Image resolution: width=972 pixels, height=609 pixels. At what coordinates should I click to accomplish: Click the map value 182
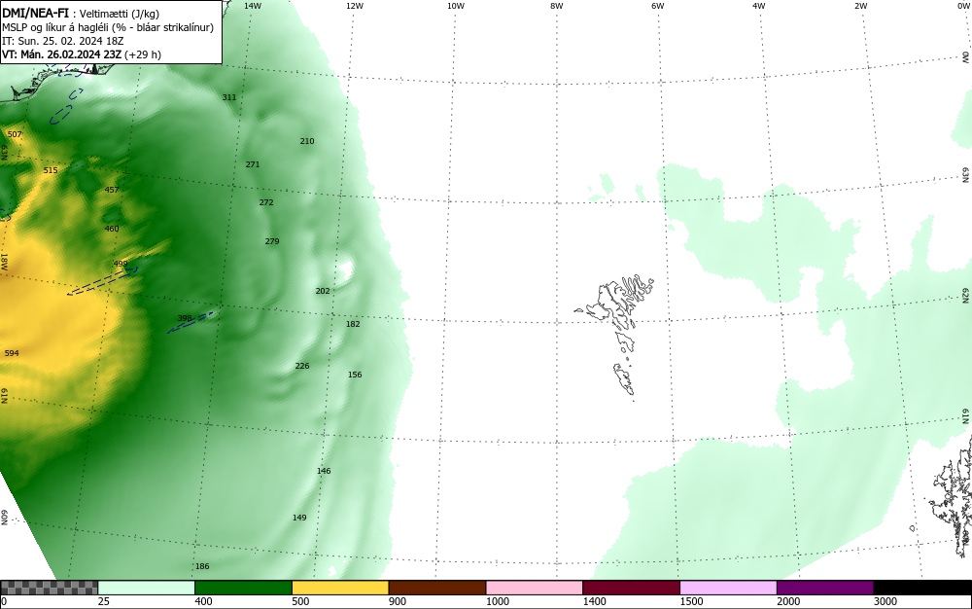(x=353, y=324)
